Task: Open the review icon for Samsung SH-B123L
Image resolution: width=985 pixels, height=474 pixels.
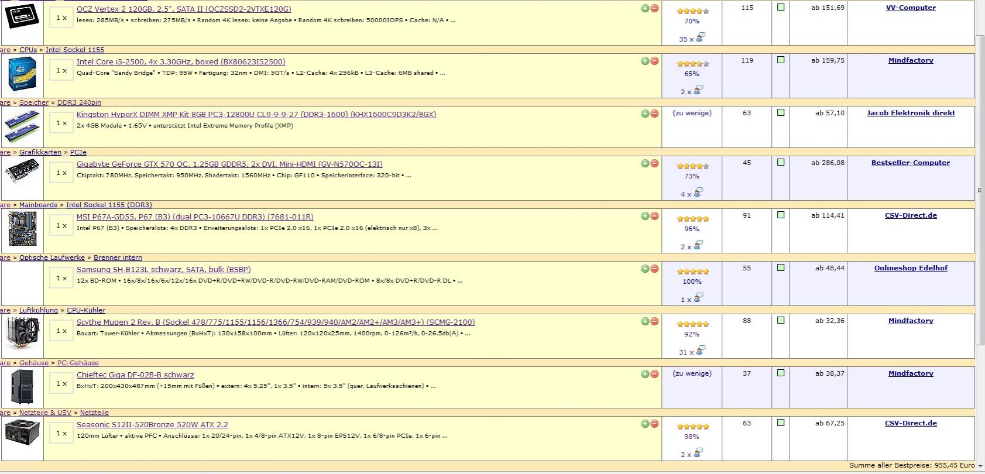Action: pyautogui.click(x=698, y=298)
